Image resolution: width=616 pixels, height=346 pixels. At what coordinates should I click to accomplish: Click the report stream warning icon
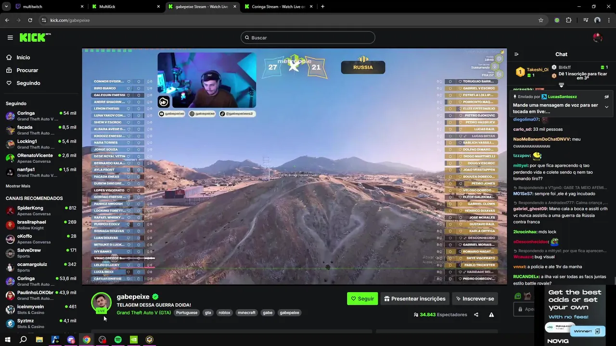click(x=491, y=315)
